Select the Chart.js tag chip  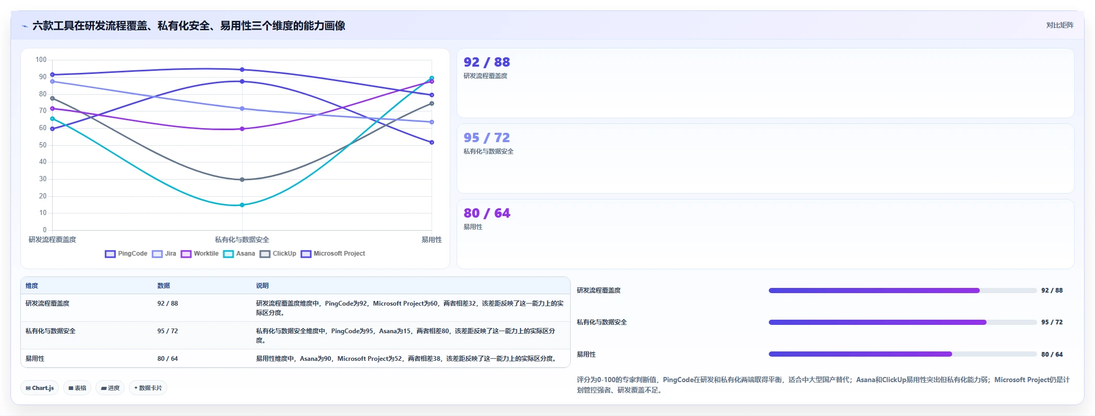point(40,388)
